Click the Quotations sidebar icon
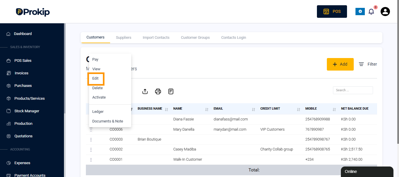Viewport: 399px width, 177px height. (8, 136)
